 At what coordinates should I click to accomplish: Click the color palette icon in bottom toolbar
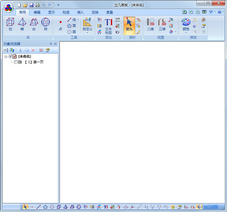173,207
